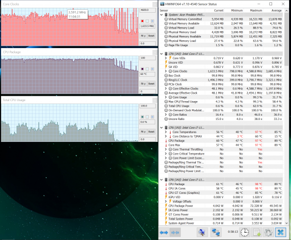Click the expand columns blue arrows icon
Image resolution: width=291 pixels, height=240 pixels.
pyautogui.click(x=164, y=232)
